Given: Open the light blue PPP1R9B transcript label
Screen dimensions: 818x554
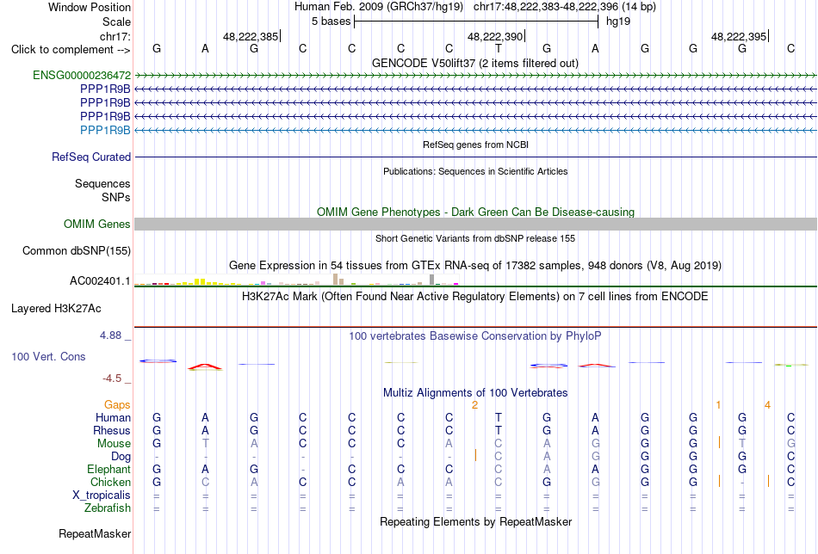Looking at the screenshot, I should (105, 130).
